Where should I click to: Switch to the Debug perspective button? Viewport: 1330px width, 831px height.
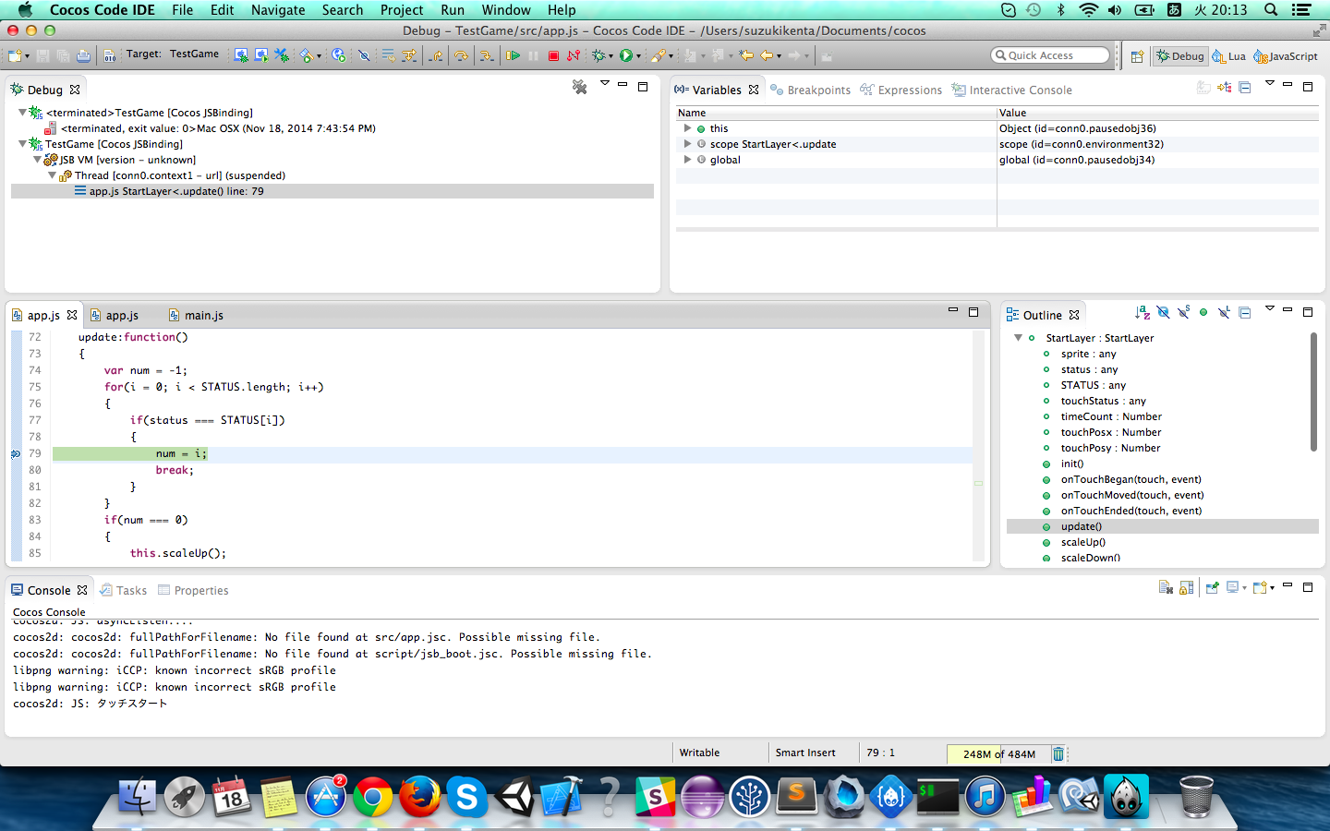coord(1180,56)
